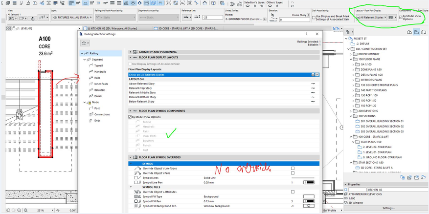Image resolution: width=429 pixels, height=214 pixels.
Task: Collapse the 300 SECTIONS folder in Navigator
Action: (351, 116)
